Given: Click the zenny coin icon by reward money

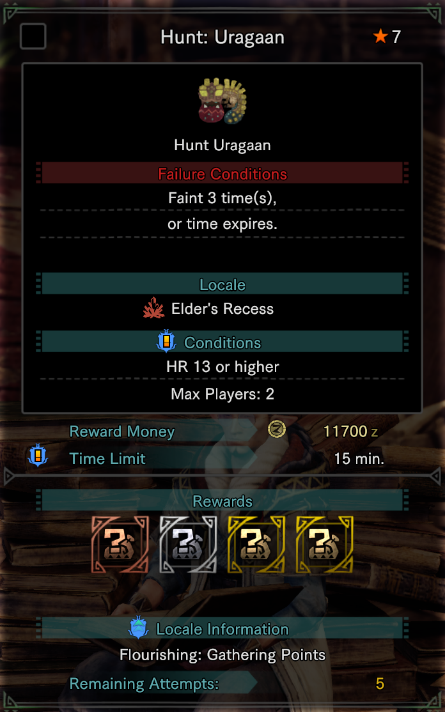Looking at the screenshot, I should click(277, 429).
